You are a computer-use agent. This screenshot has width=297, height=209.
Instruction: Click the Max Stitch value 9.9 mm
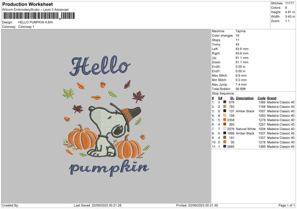tap(241, 75)
